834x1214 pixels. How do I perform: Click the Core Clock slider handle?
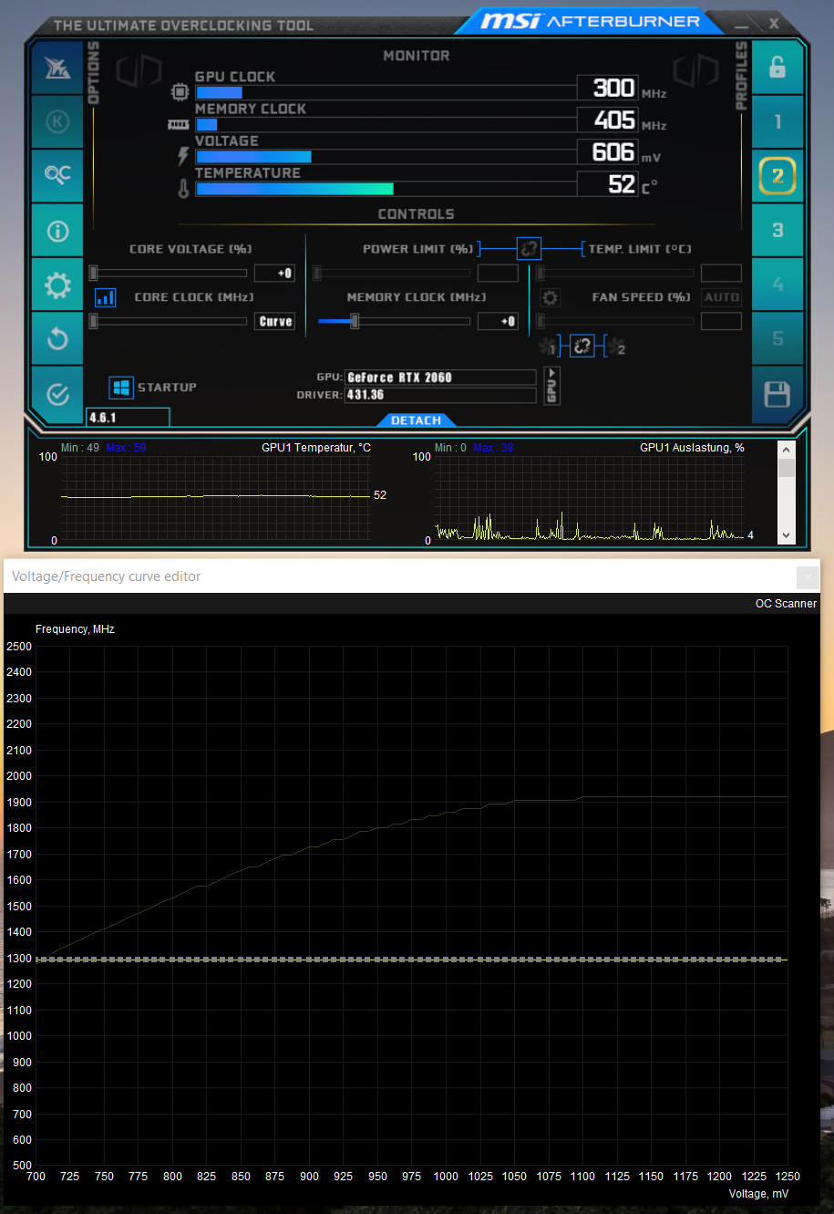93,321
